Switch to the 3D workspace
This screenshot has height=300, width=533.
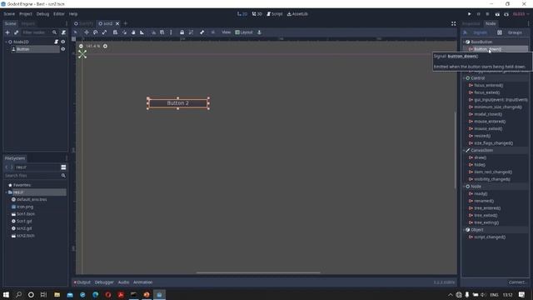coord(257,14)
